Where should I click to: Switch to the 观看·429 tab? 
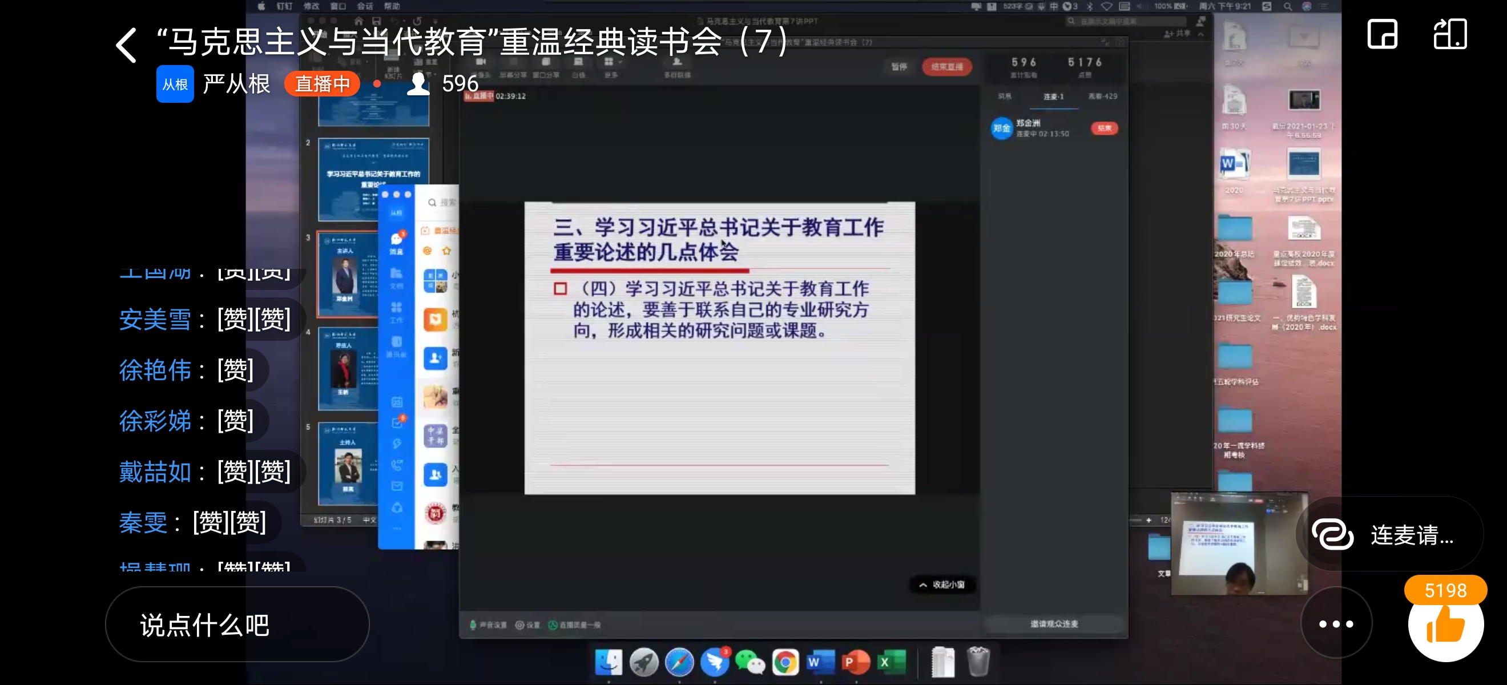coord(1102,96)
